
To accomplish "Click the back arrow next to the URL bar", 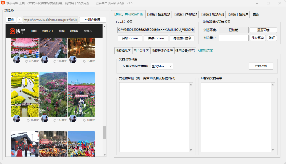I will (19, 20).
